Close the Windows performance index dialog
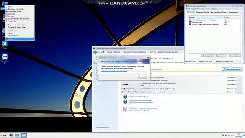The height and width of the screenshot is (138, 245). pos(148,58)
